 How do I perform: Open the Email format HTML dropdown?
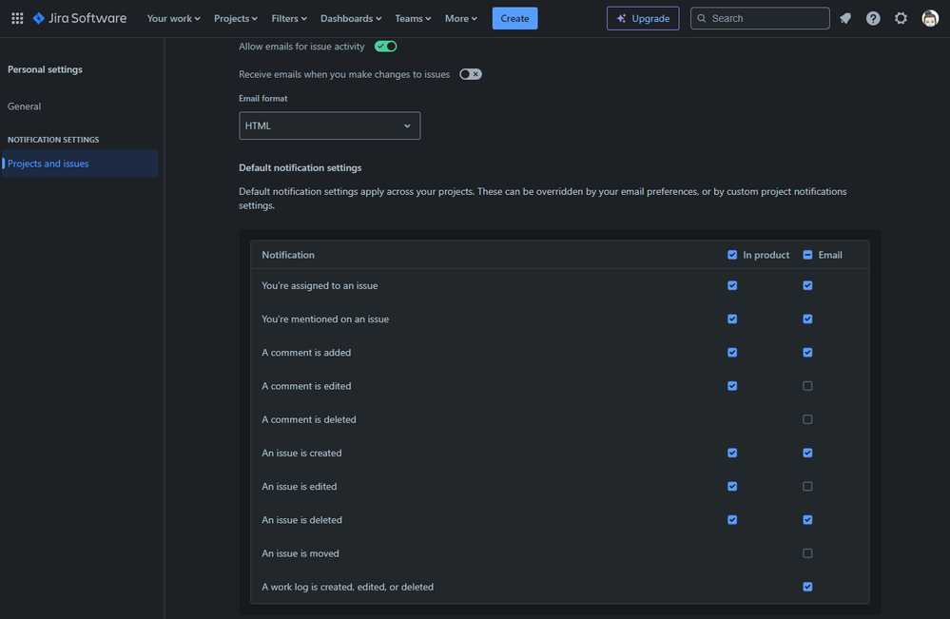(x=330, y=126)
